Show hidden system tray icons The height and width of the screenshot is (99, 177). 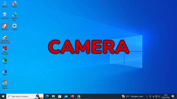[x=147, y=96]
